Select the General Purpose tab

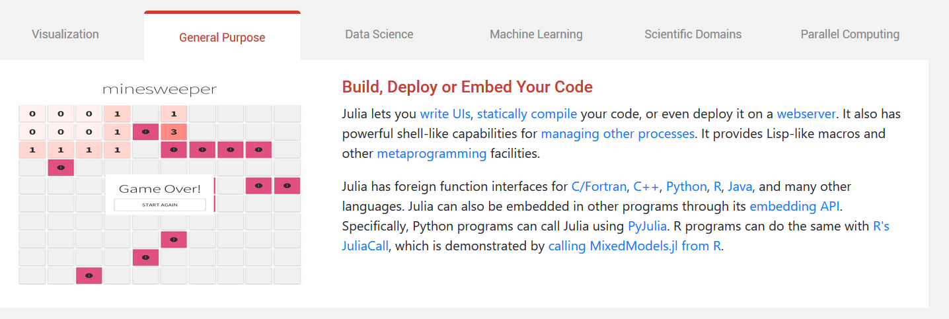[x=222, y=37]
